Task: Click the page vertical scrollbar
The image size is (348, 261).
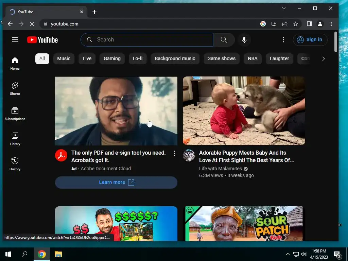Action: pyautogui.click(x=336, y=42)
